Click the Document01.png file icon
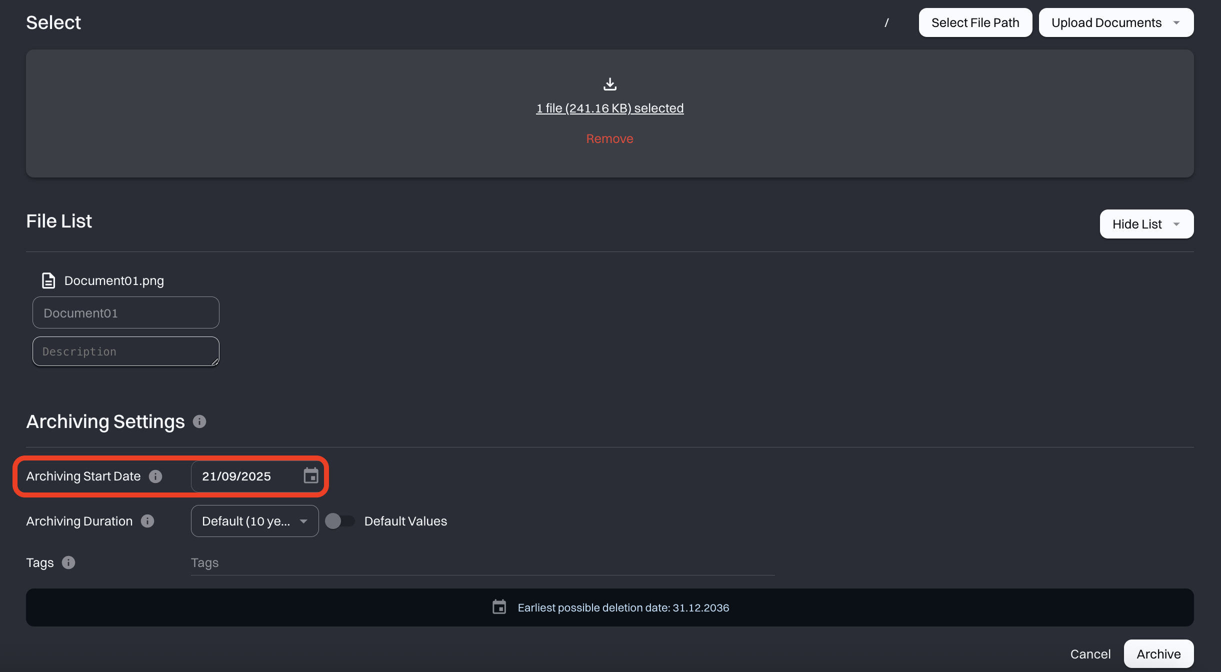Image resolution: width=1221 pixels, height=672 pixels. coord(48,280)
